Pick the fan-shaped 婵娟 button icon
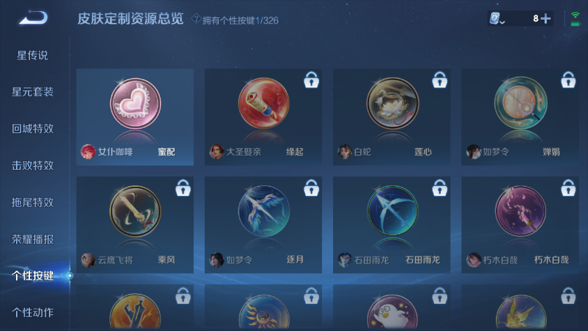 tap(520, 104)
